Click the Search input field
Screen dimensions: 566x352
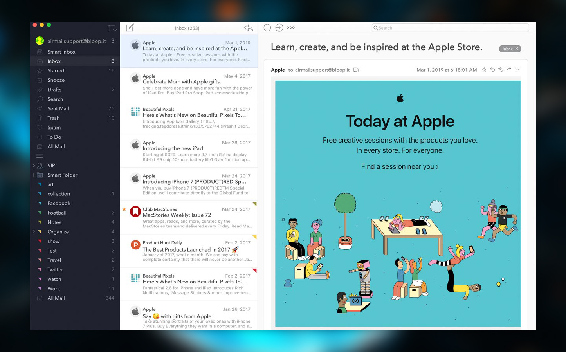tap(450, 28)
